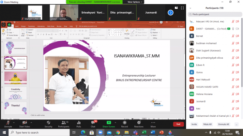Open Google Chrome from taskbar
Screen dimensions: 243x136
coord(118,133)
